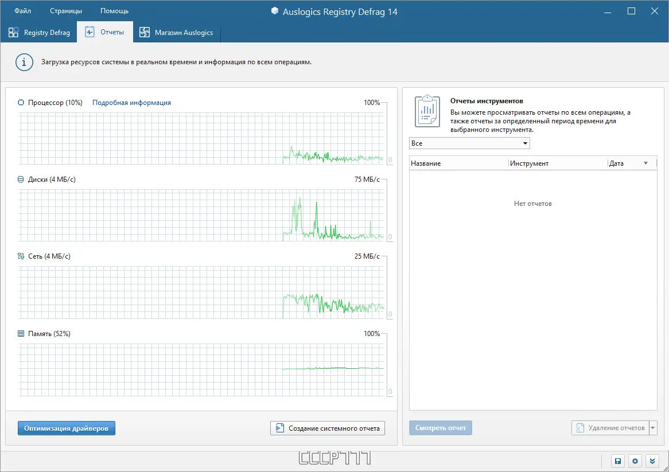669x472 pixels.
Task: Click the Смотреть отчет button
Action: [x=441, y=428]
